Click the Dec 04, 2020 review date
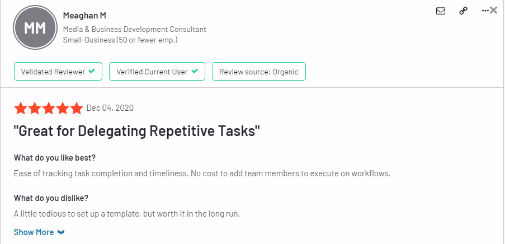 click(x=110, y=108)
